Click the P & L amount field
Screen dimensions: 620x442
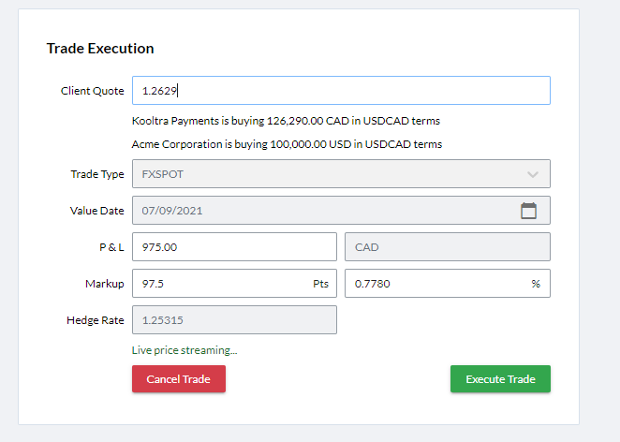[x=234, y=247]
